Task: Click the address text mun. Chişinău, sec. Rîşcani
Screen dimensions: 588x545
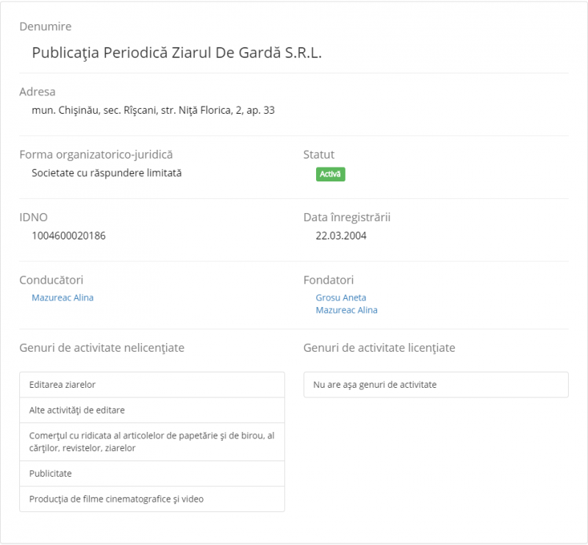Action: 94,110
